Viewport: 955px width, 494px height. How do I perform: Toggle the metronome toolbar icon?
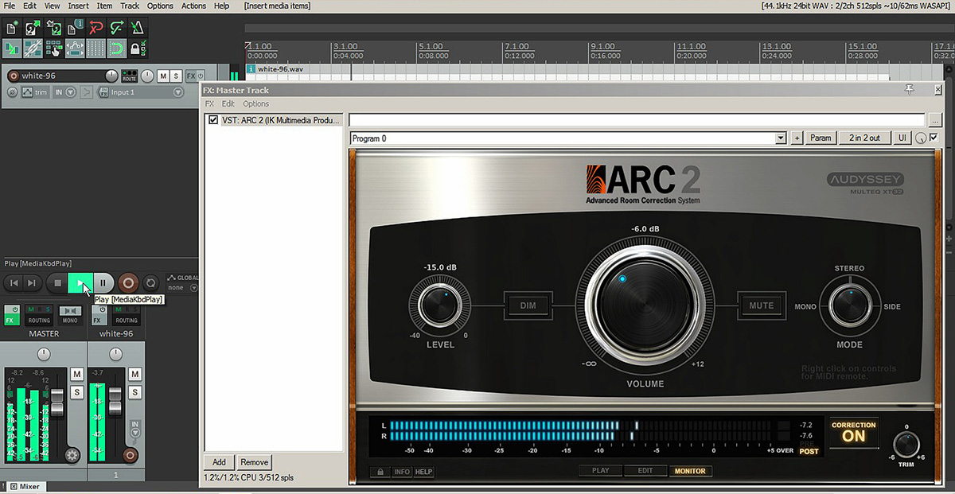tap(138, 29)
